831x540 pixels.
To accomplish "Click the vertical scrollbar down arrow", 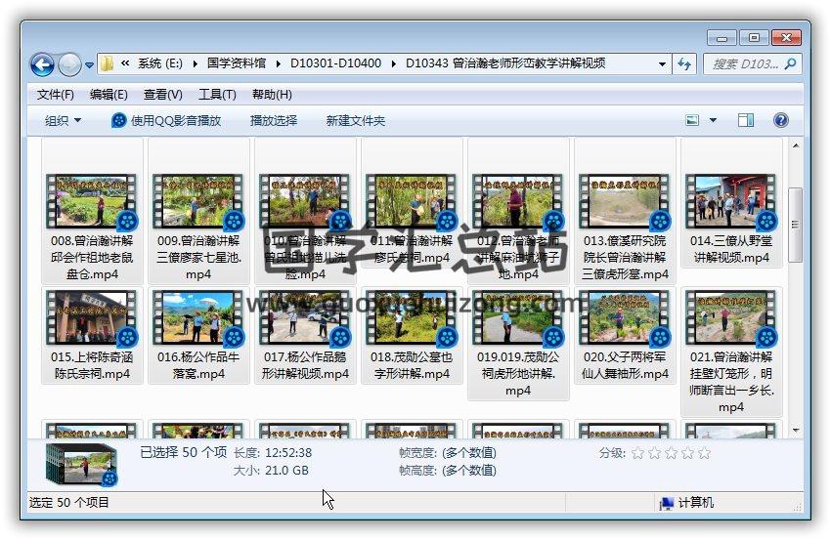I will point(796,430).
